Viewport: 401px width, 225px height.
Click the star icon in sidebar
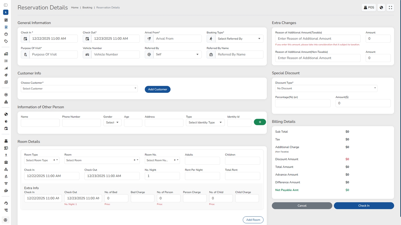coord(6,121)
